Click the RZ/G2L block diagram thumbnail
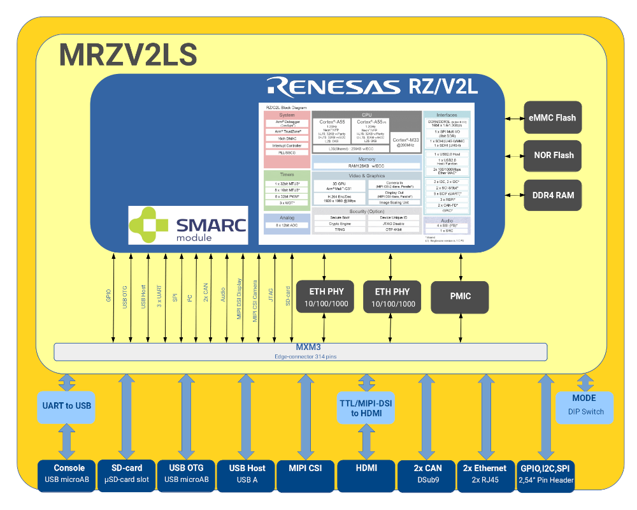 point(366,173)
